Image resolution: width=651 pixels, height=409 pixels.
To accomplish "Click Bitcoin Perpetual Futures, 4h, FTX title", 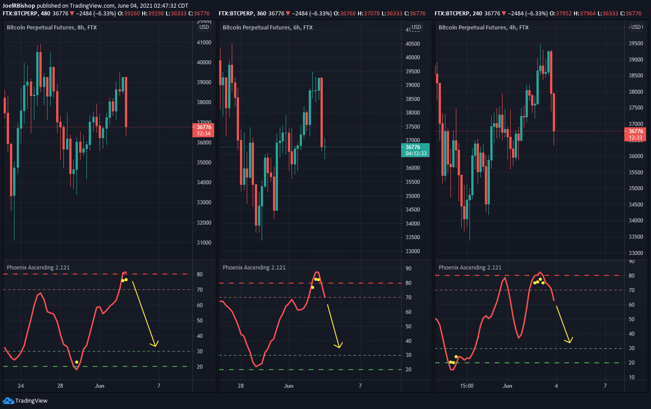I will click(x=483, y=28).
